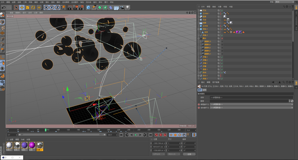Switch to model mode in left palette
Viewport: 298px width, 160px height.
(2, 22)
